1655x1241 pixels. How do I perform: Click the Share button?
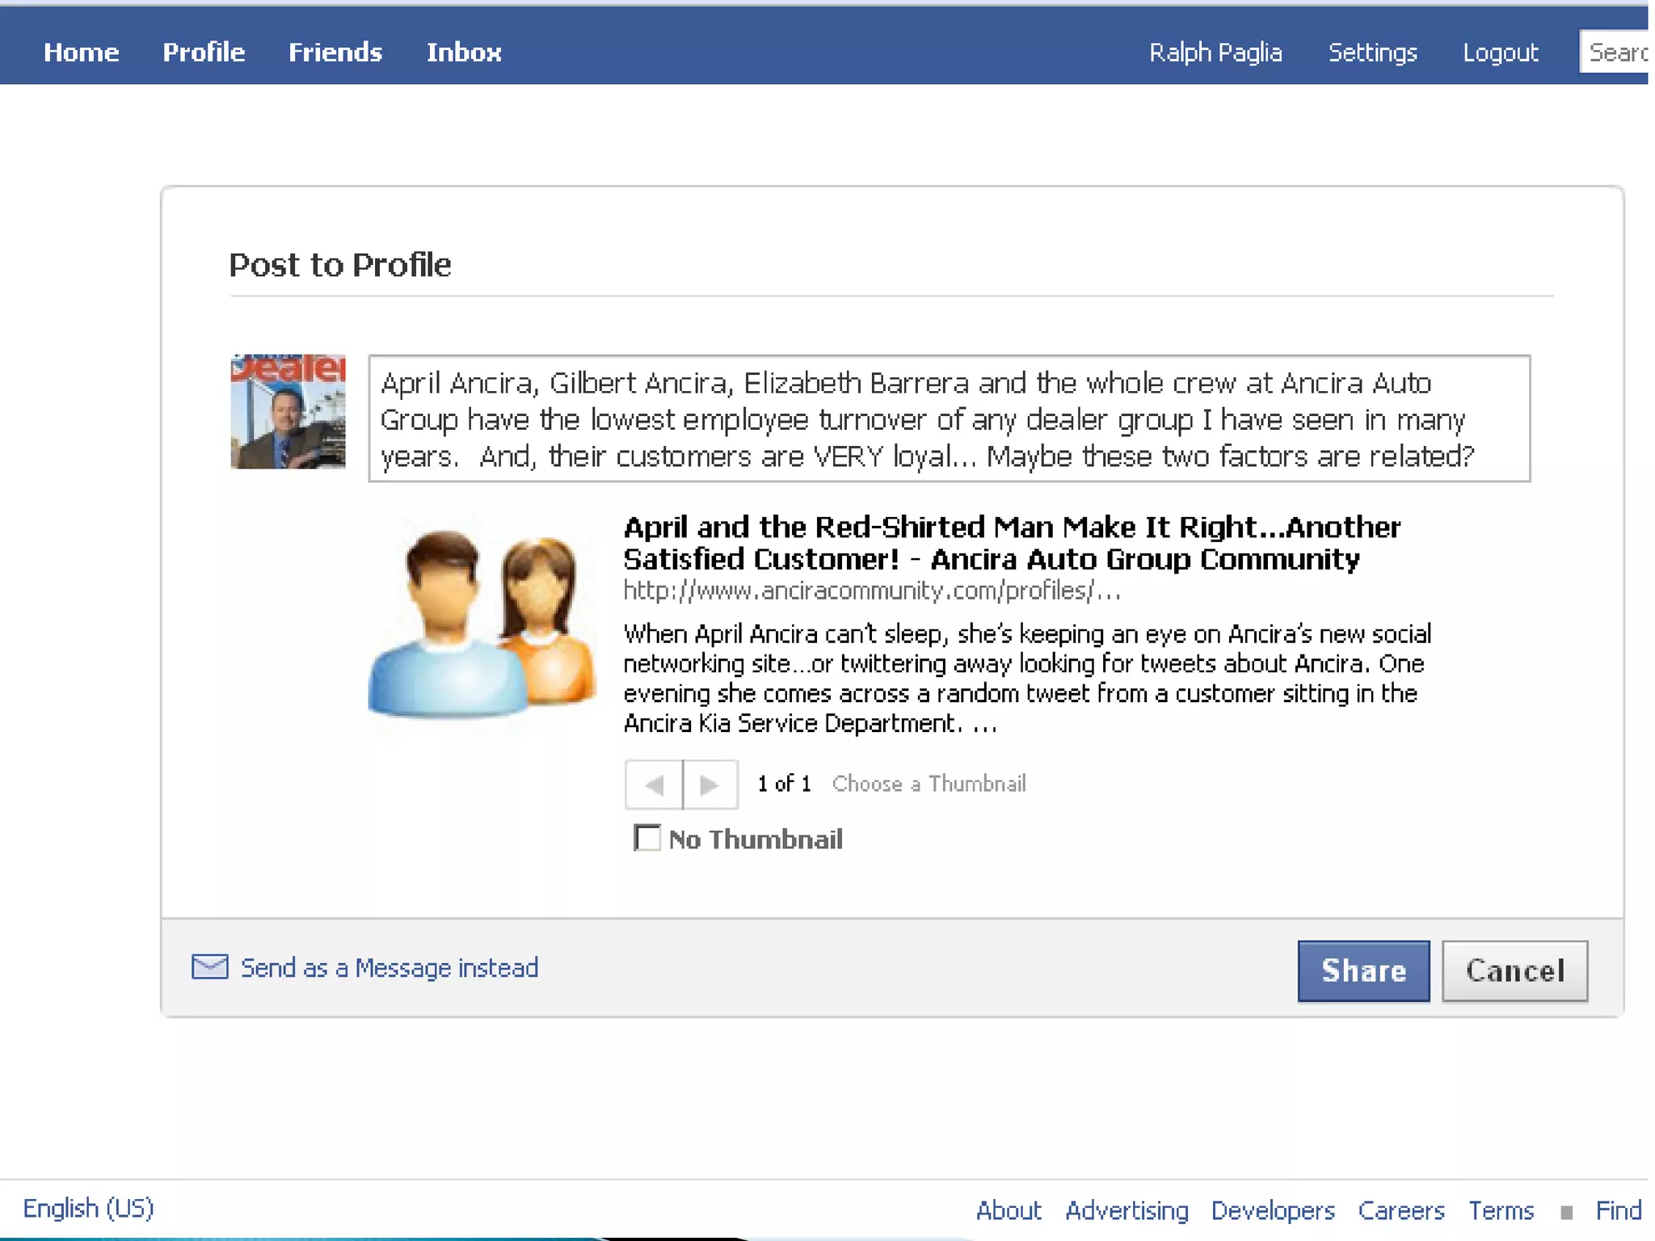pos(1363,970)
